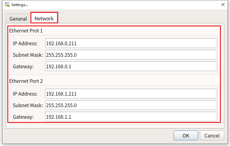Click the IP Address field showing 192.168.1.211
The width and height of the screenshot is (230, 146).
point(131,93)
